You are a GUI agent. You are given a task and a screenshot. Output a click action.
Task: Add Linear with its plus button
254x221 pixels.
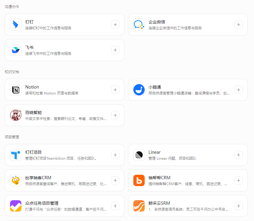239,155
